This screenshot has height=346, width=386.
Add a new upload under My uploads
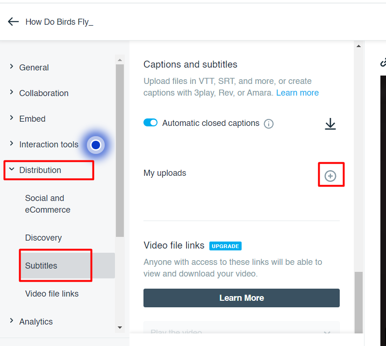[330, 176]
